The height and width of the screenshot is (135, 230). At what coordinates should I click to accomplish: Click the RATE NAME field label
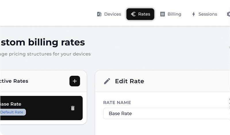[x=117, y=103]
